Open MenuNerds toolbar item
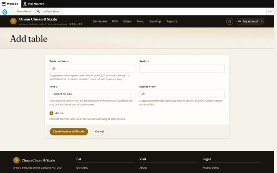Image resolution: width=277 pixels, height=173 pixels. point(24,11)
